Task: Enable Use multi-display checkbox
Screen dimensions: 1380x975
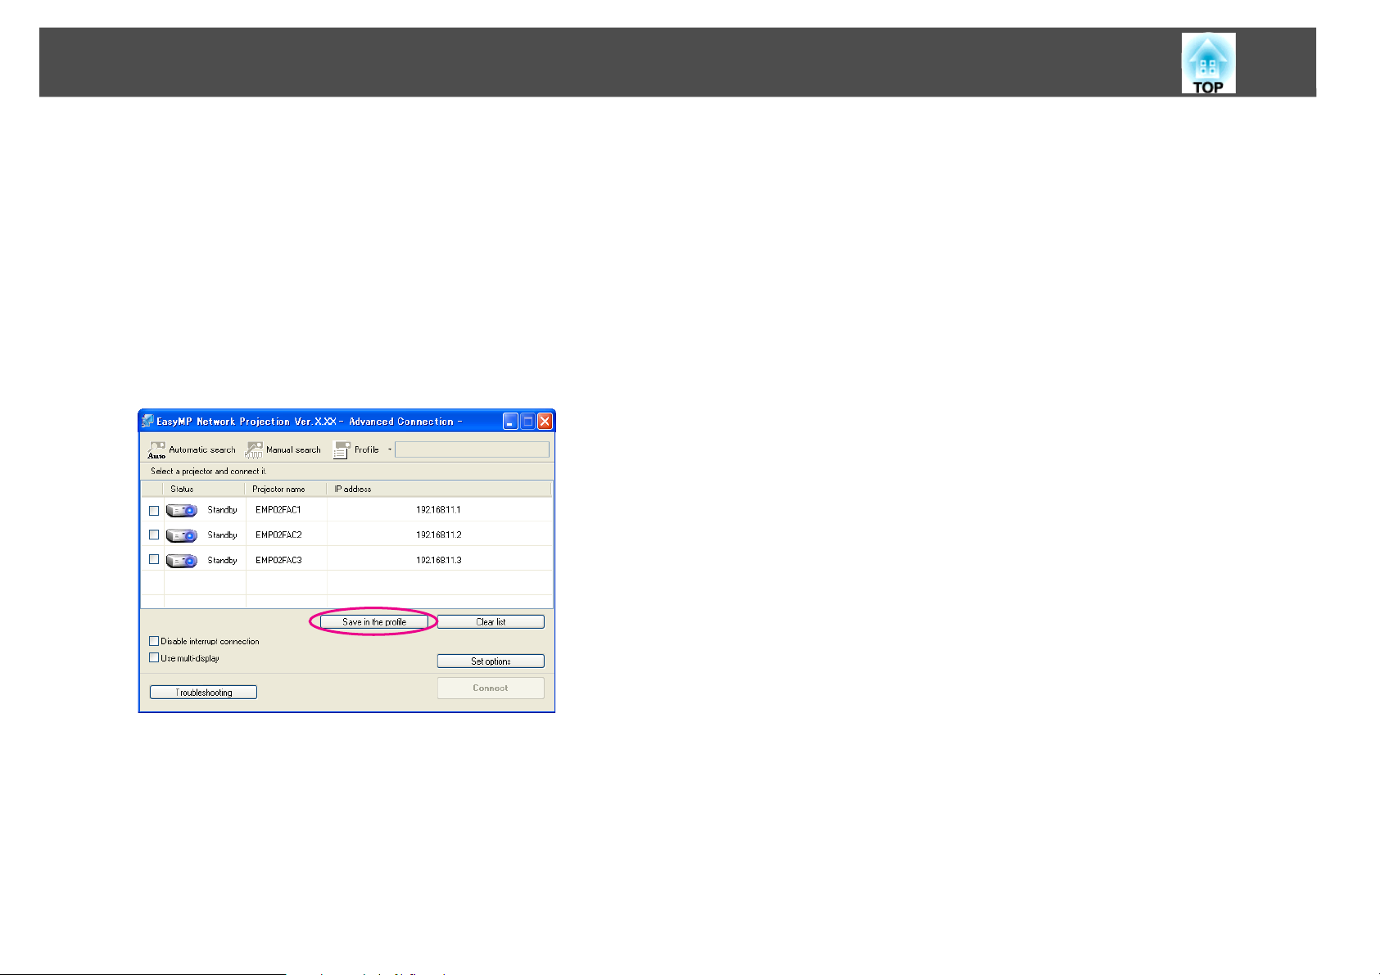Action: 154,657
